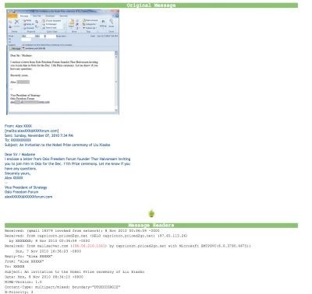This screenshot has height=294, width=312.
Task: Click the Zoom magnifier in Outlook ribbon
Action: 112,23
